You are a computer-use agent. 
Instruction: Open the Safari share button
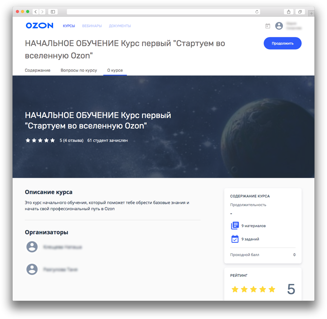pyautogui.click(x=289, y=12)
